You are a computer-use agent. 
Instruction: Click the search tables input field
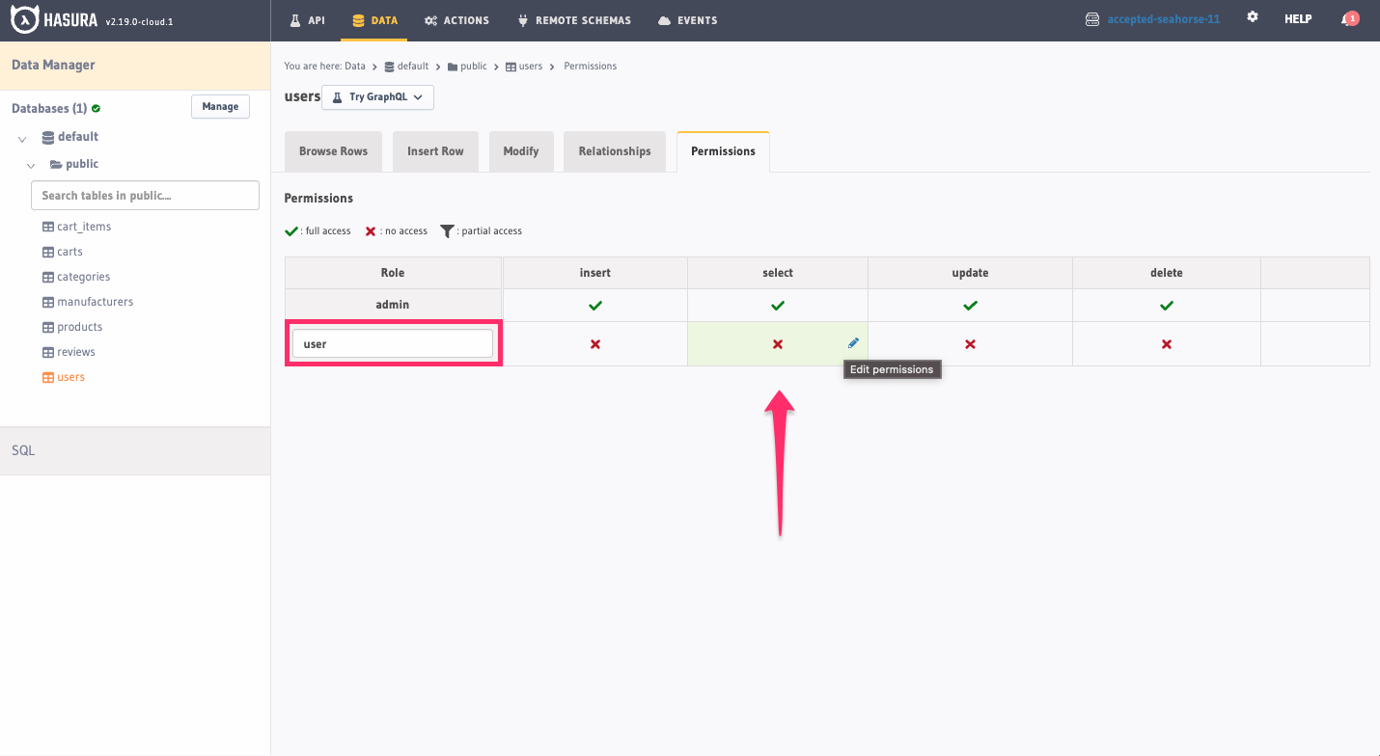(145, 195)
